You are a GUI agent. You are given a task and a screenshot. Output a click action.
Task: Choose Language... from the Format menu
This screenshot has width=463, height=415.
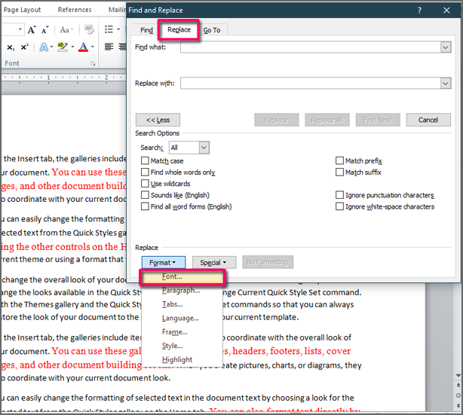(182, 319)
